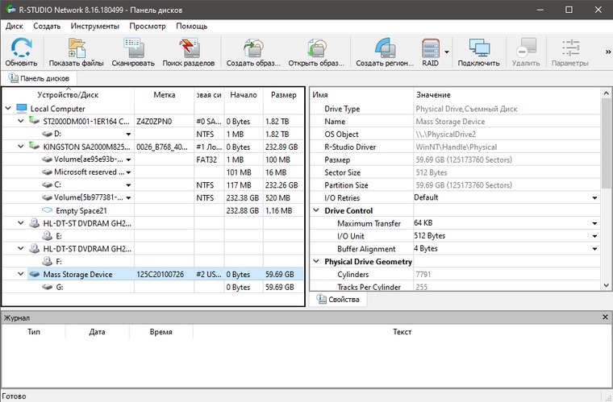613x402 pixels.
Task: Click the RAID toolbar icon
Action: [x=431, y=52]
